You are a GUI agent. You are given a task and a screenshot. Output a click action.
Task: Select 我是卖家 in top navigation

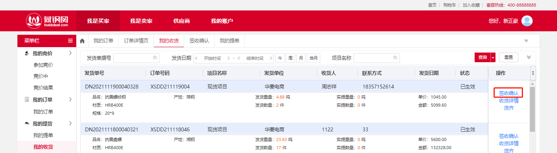[x=141, y=21]
